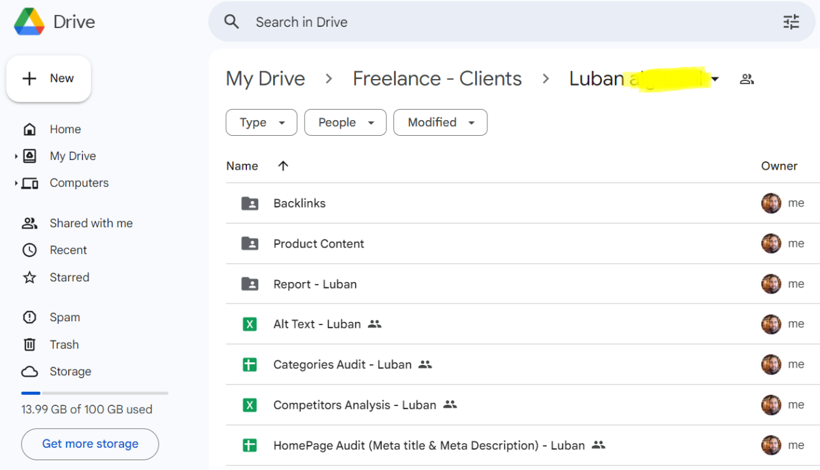The width and height of the screenshot is (820, 470).
Task: Click the Sheets icon for HomePage Audit
Action: tap(250, 445)
